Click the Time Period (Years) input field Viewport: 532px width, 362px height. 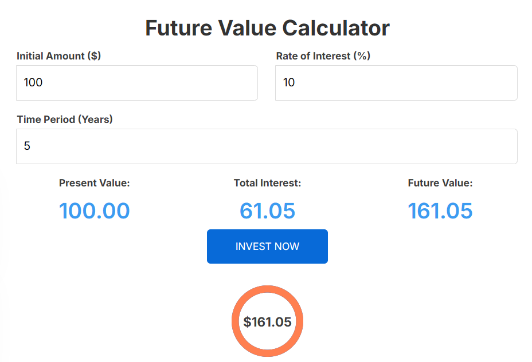click(266, 146)
